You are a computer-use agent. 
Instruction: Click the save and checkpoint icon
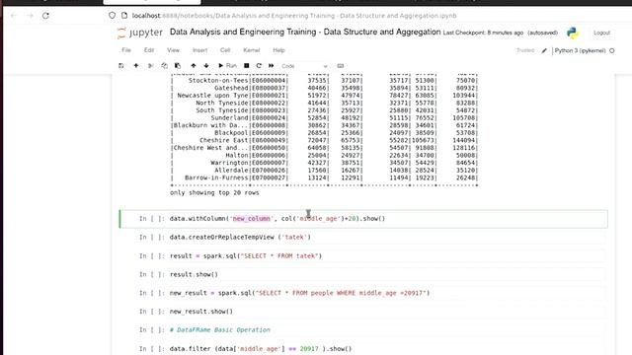120,66
